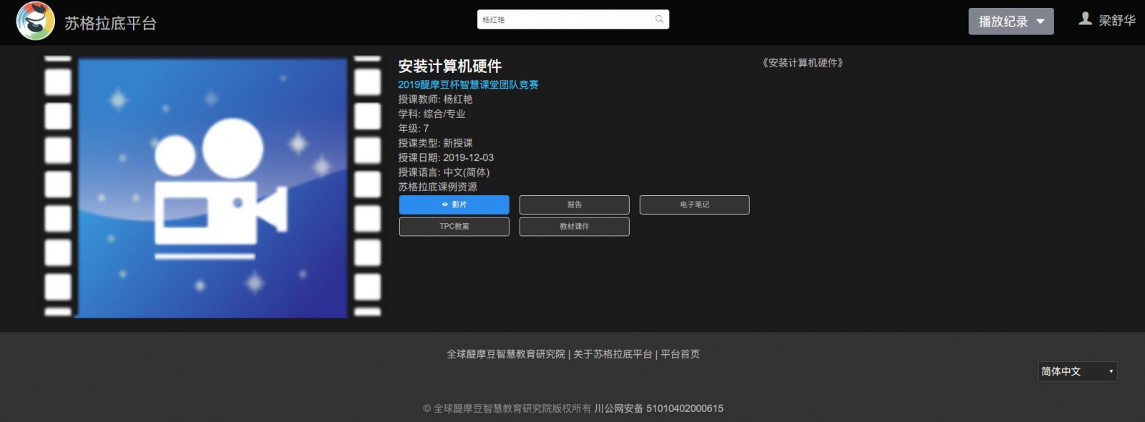Open the 电子笔记 button
This screenshot has width=1145, height=422.
coord(694,205)
